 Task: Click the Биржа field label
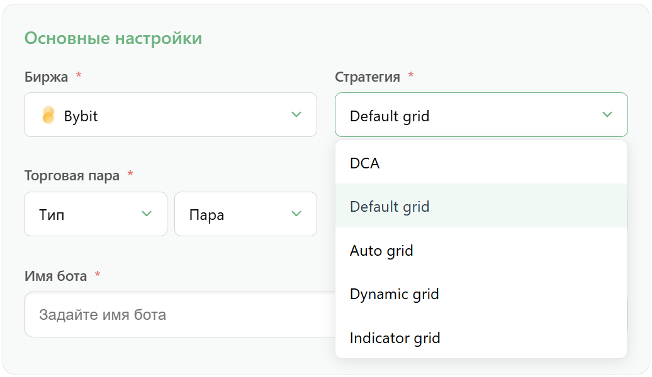point(46,77)
